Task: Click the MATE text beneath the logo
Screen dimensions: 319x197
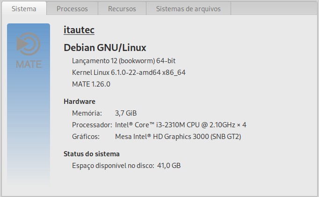Action: click(x=29, y=64)
